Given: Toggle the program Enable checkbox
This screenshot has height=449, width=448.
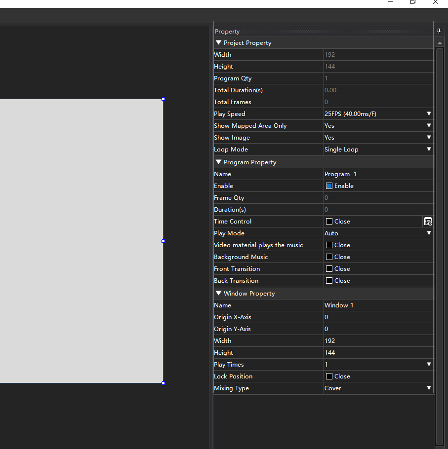Looking at the screenshot, I should pyautogui.click(x=329, y=186).
